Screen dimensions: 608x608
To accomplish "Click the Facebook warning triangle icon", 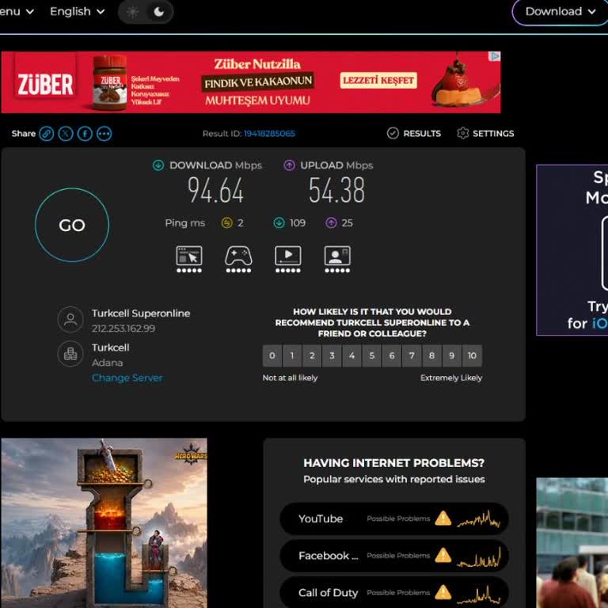I will coord(443,555).
